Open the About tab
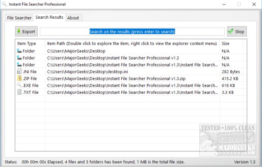This screenshot has width=262, height=167. pos(73,18)
